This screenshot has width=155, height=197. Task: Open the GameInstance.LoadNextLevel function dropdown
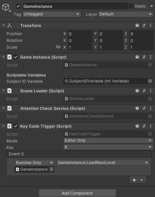(x=103, y=162)
